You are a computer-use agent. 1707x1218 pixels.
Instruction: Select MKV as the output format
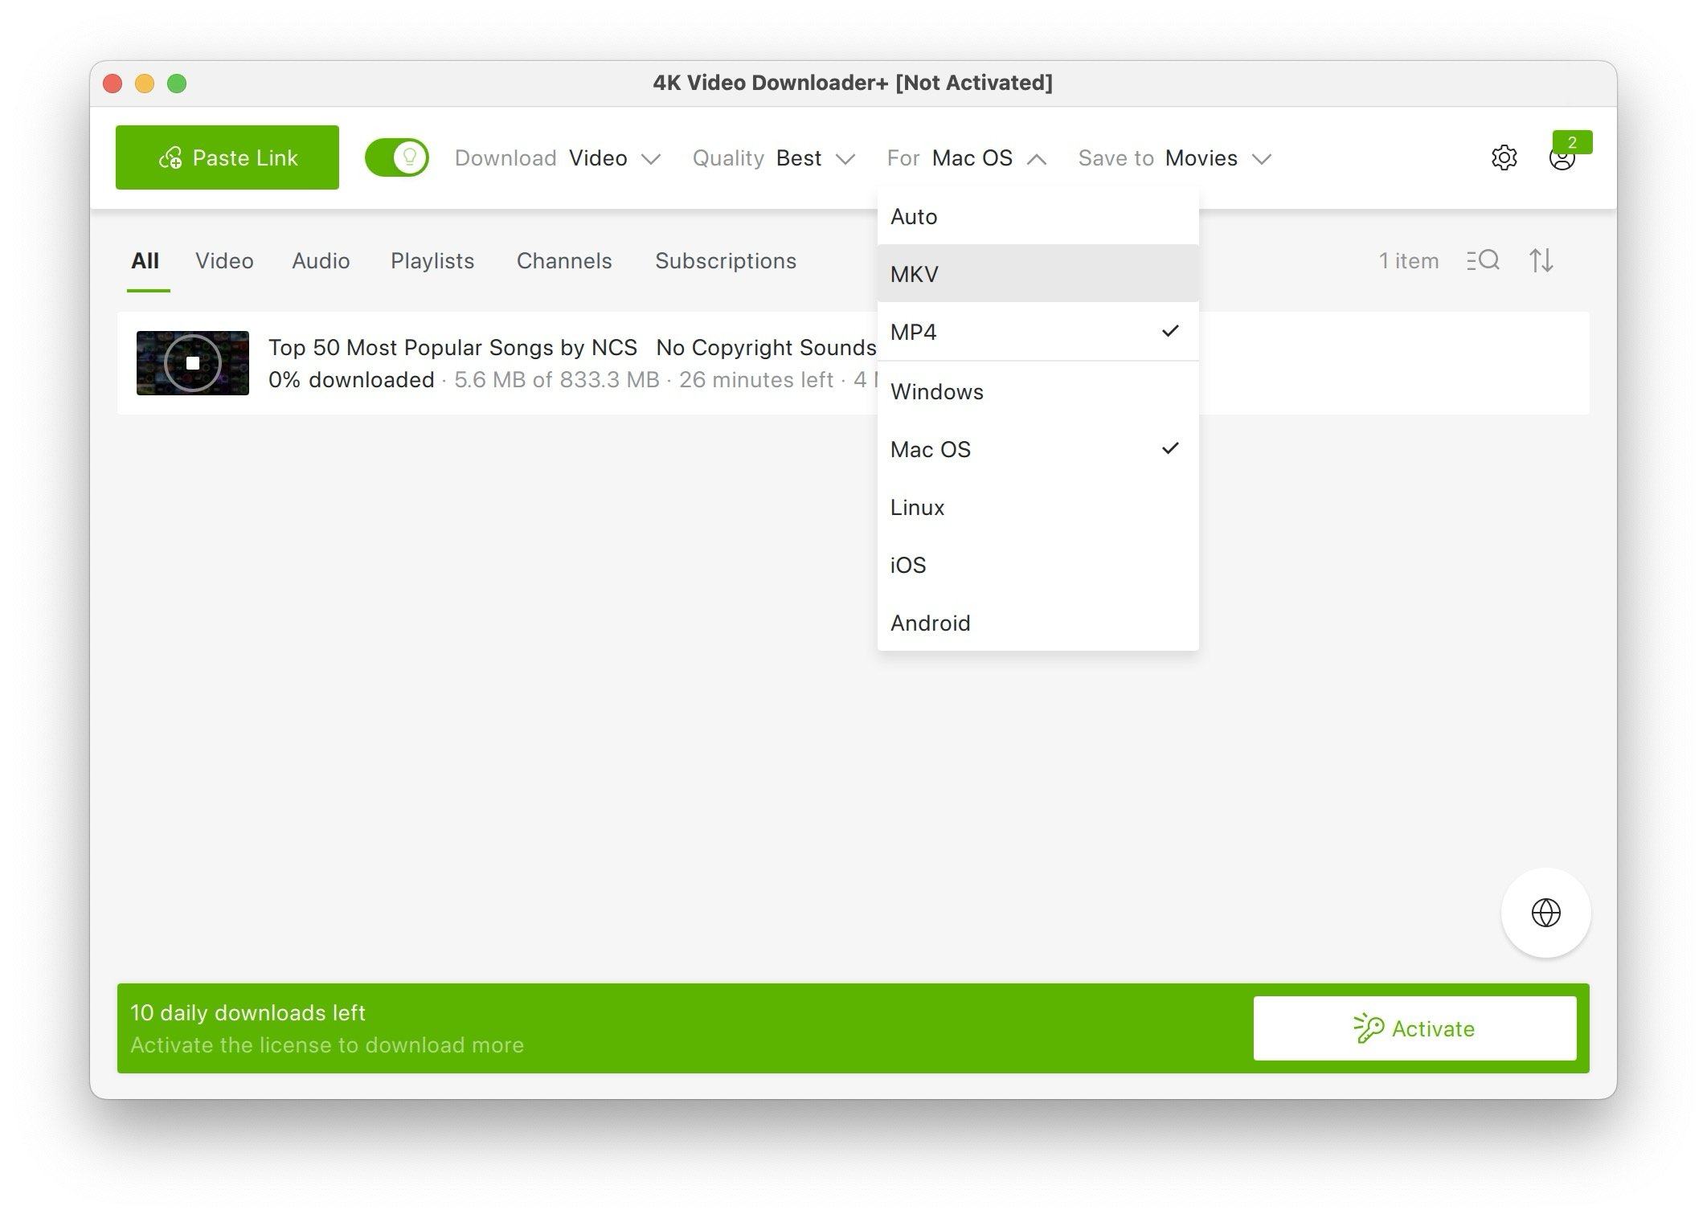[1038, 273]
